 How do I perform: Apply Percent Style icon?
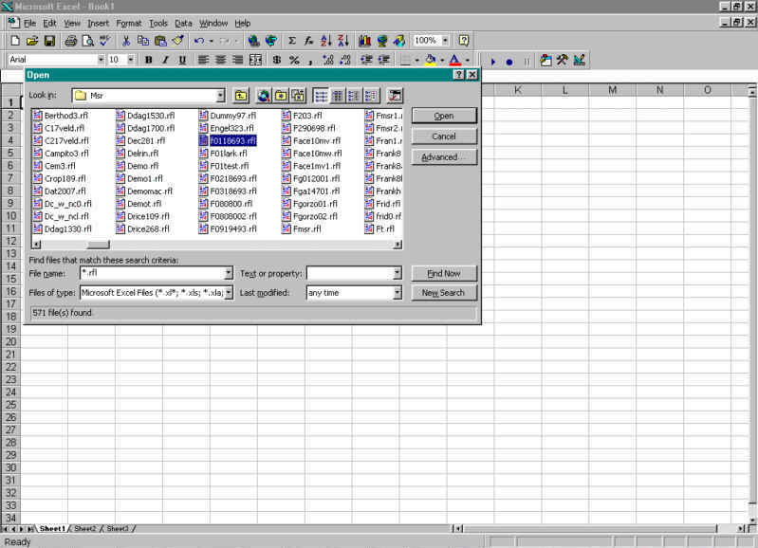click(x=294, y=60)
